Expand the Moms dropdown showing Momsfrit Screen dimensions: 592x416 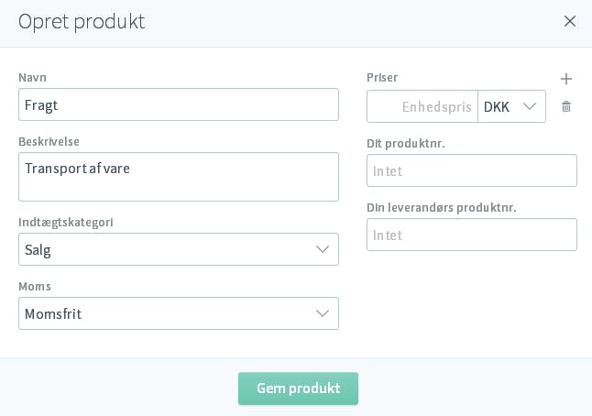click(x=179, y=313)
